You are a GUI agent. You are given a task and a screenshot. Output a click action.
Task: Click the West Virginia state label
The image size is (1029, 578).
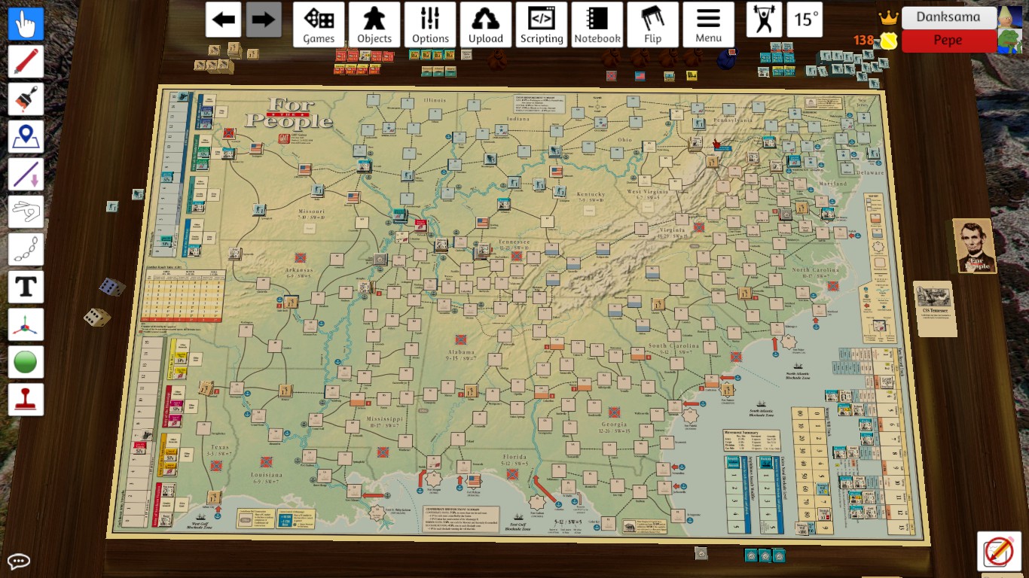[x=649, y=192]
